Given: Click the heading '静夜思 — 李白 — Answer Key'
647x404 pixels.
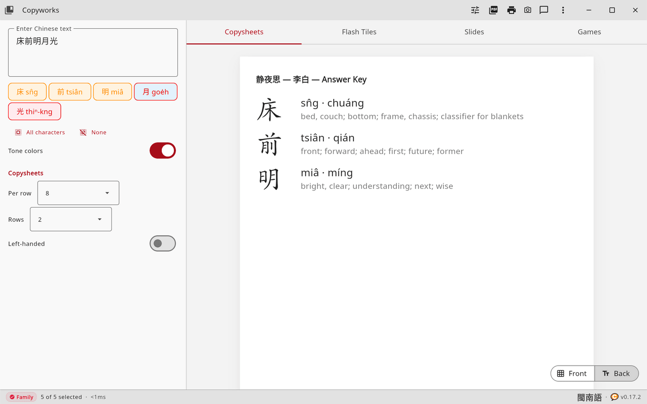Looking at the screenshot, I should 311,79.
